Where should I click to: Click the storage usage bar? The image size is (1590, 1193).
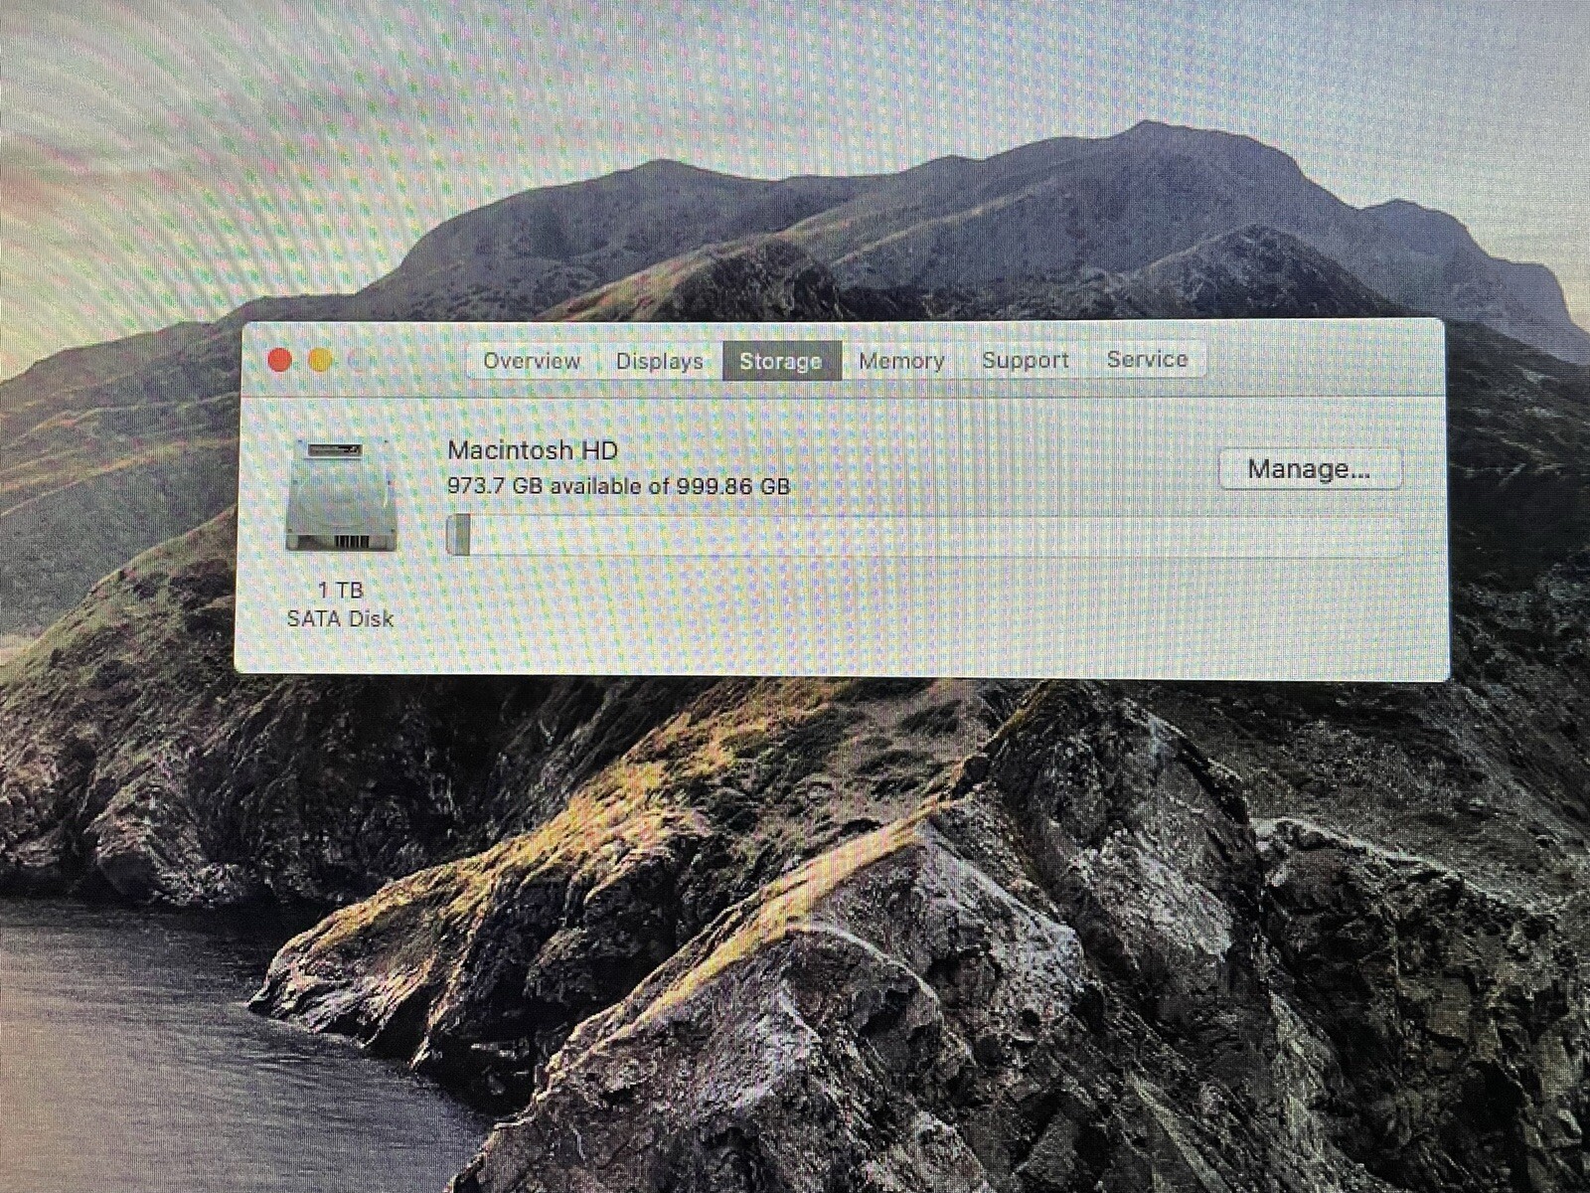pos(924,536)
